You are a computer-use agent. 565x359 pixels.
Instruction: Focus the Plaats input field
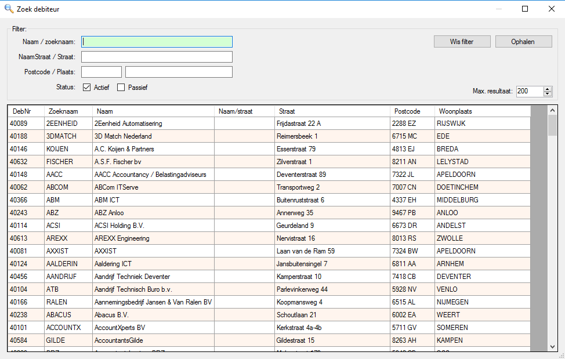pyautogui.click(x=179, y=72)
